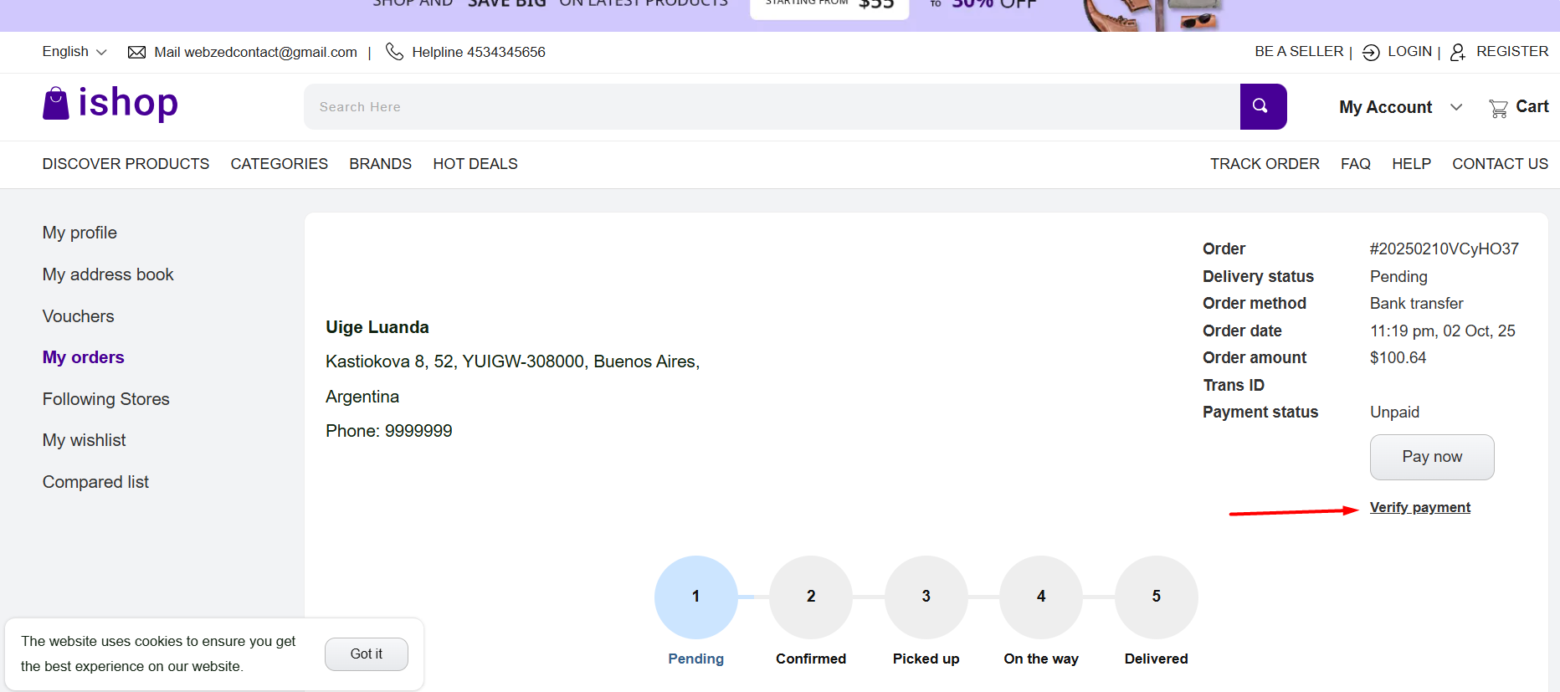Dismiss cookie notice with Got it
The width and height of the screenshot is (1560, 692).
click(366, 654)
